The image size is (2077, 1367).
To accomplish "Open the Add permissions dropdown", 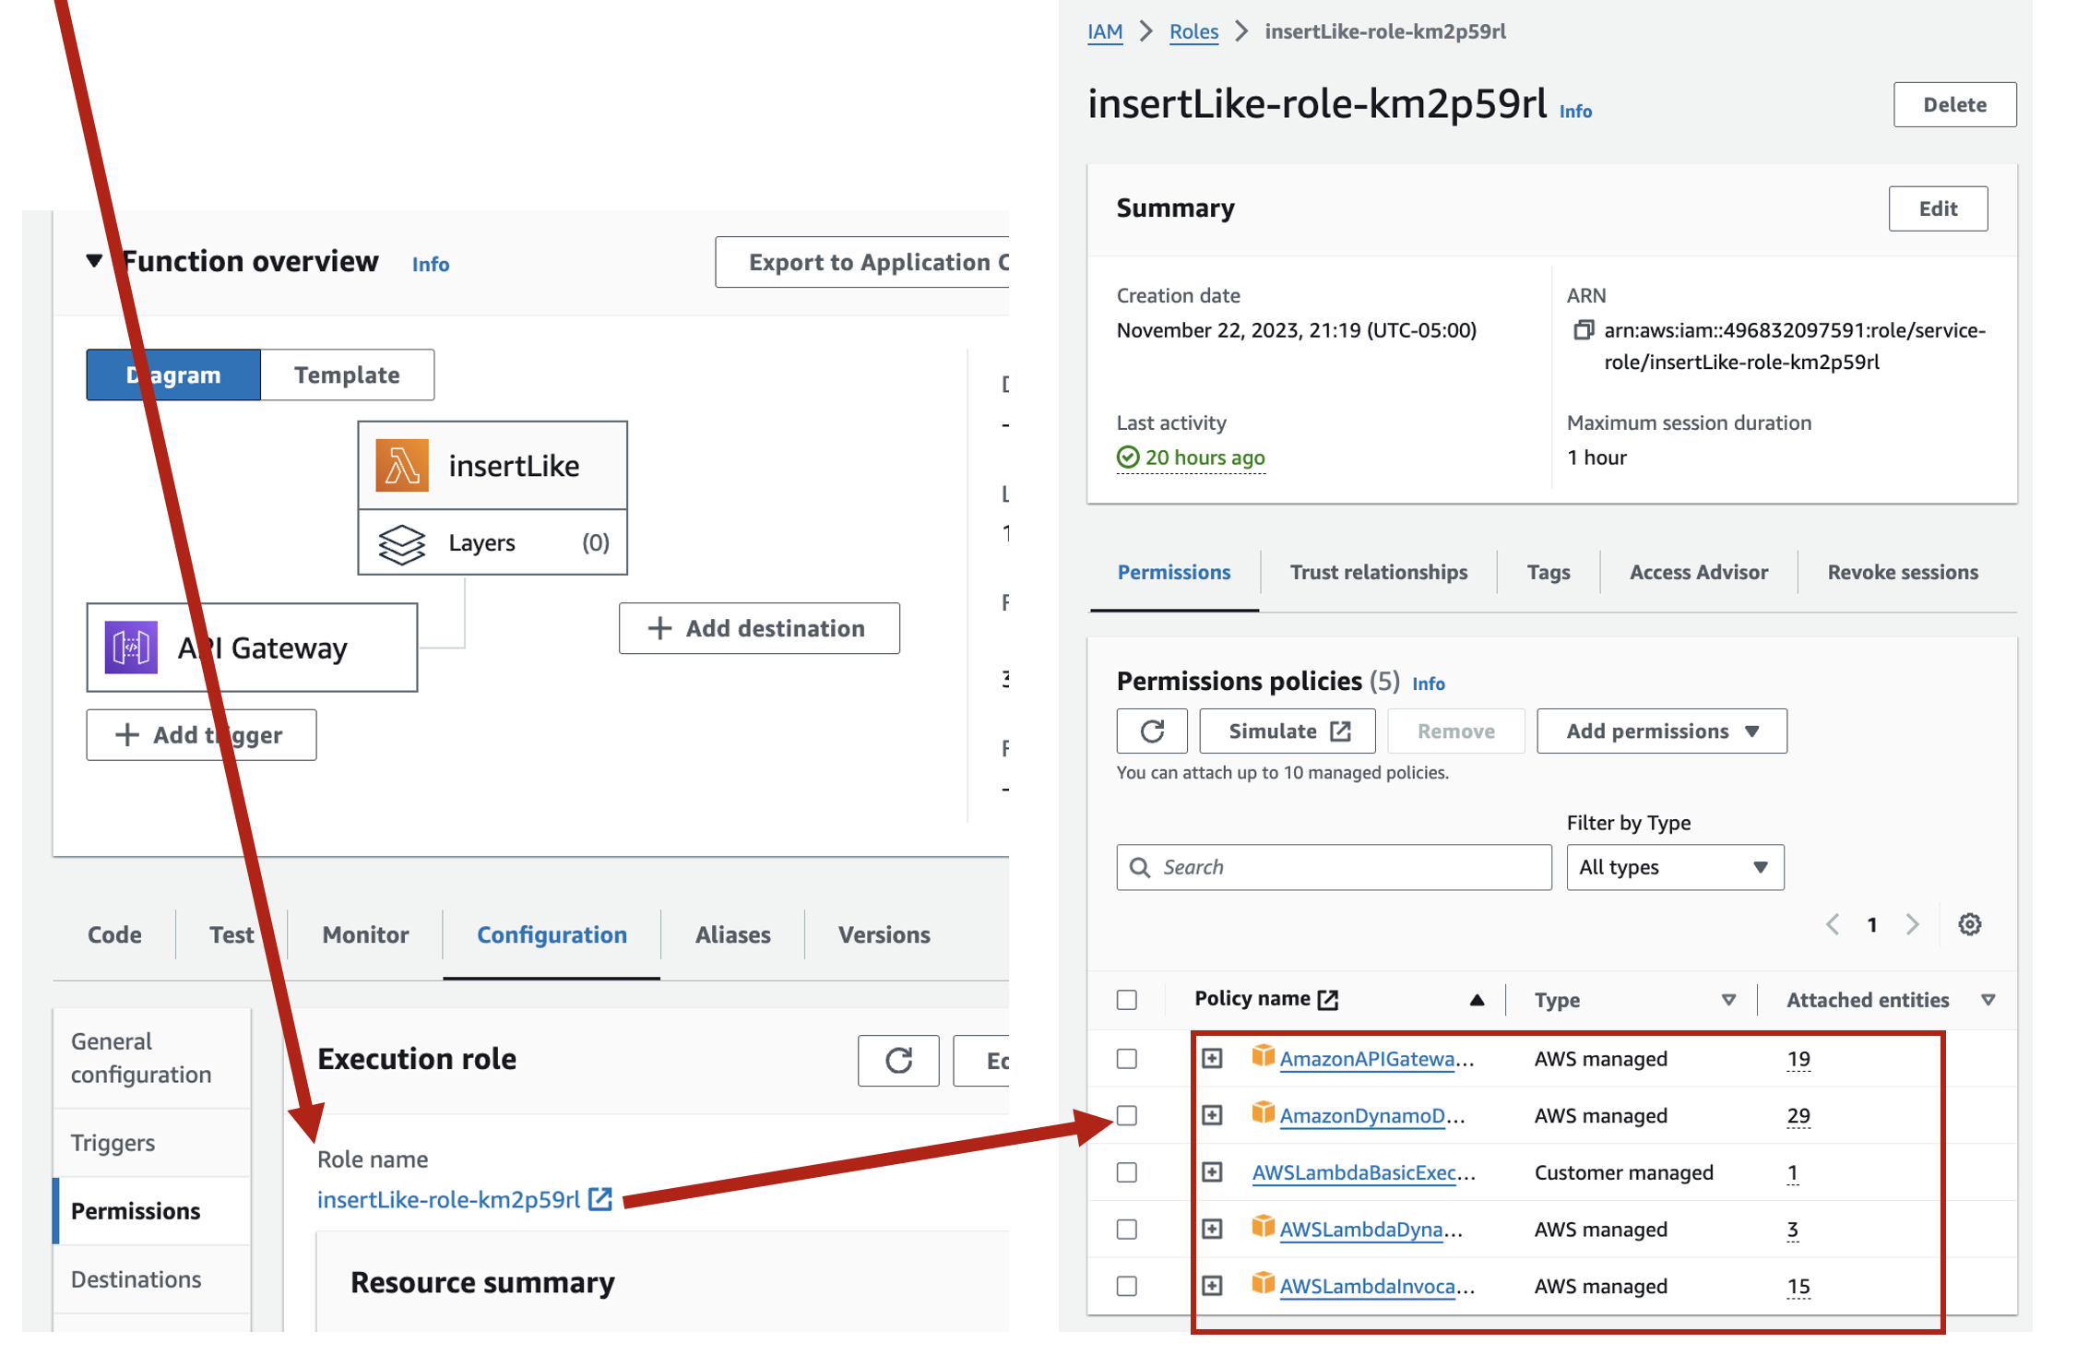I will click(x=1662, y=731).
